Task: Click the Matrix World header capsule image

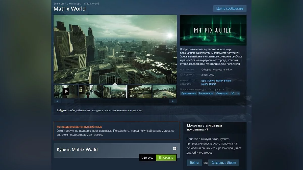Action: point(213,30)
